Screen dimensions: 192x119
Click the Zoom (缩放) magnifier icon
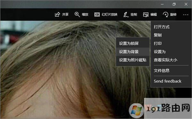click(77, 14)
